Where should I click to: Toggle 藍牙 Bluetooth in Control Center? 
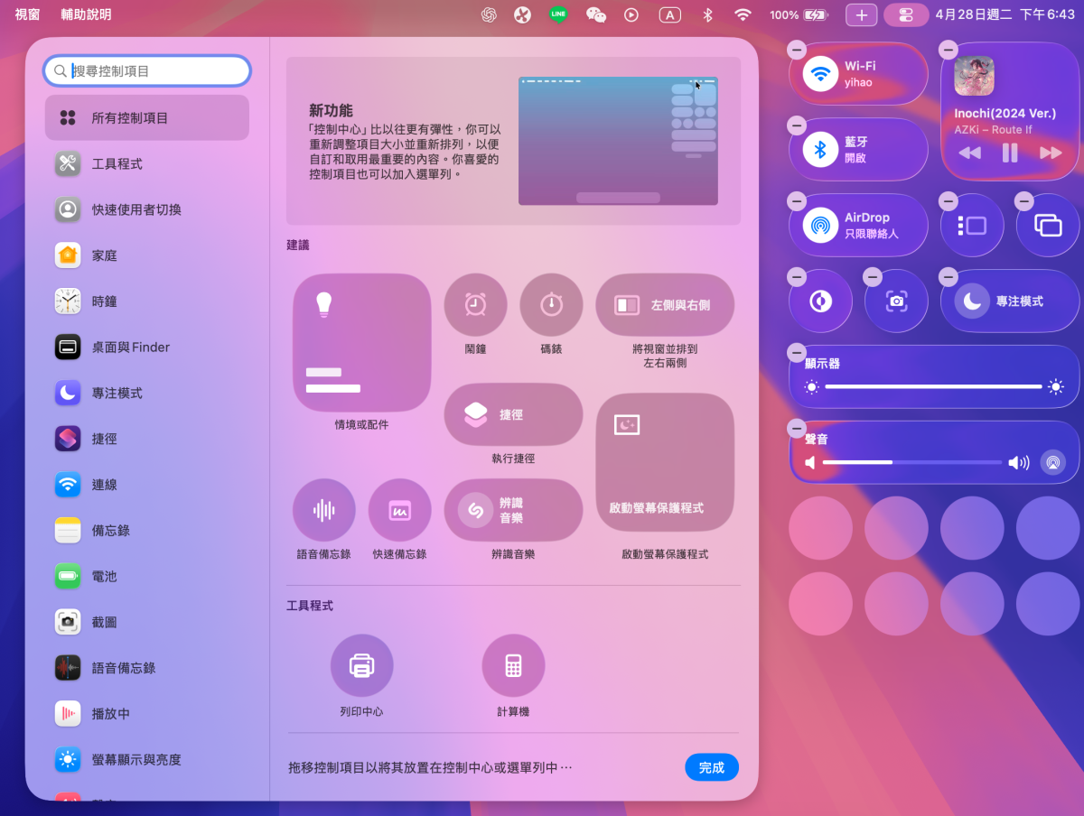[858, 150]
